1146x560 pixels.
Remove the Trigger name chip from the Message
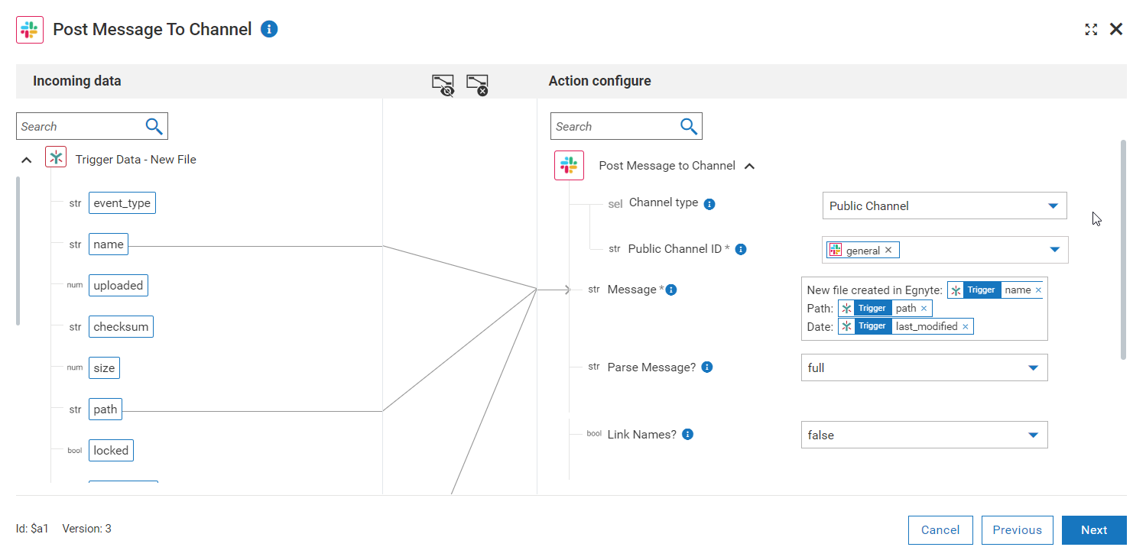click(1037, 290)
